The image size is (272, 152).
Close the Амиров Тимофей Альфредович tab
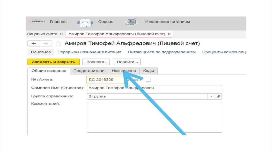click(169, 34)
